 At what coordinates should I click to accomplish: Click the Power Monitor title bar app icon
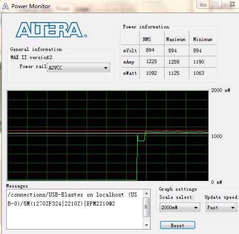point(5,6)
